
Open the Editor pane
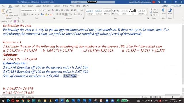pos(170,11)
